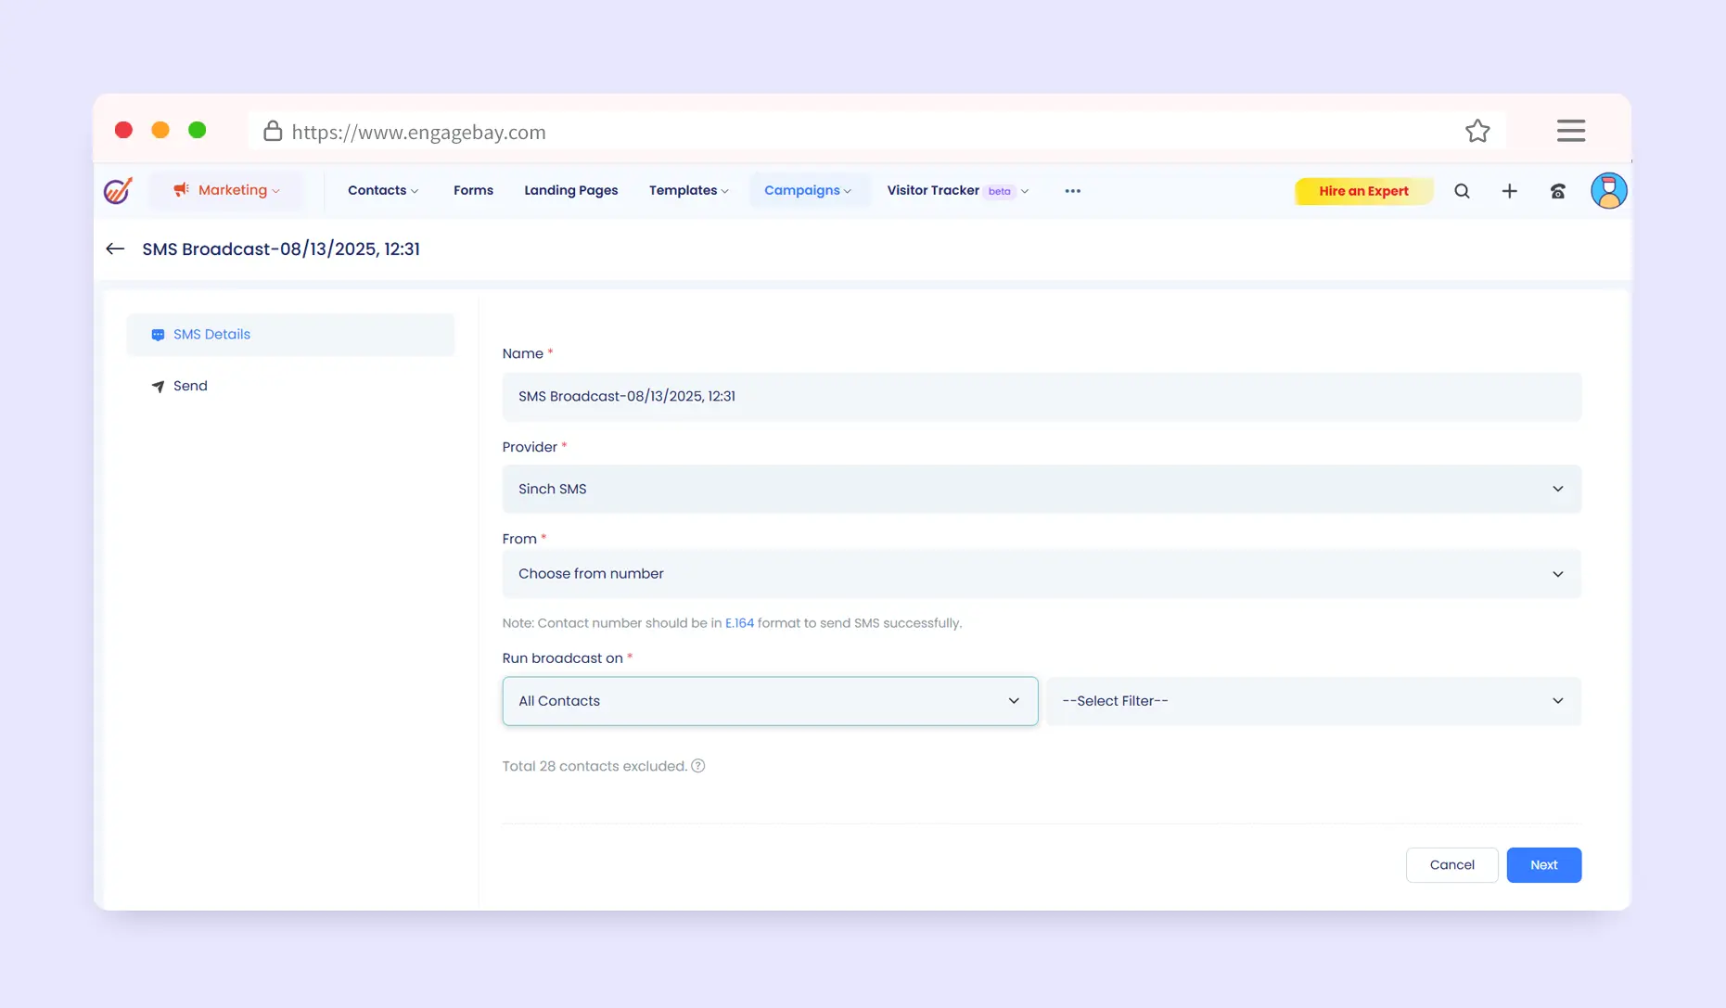Click the back arrow beside broadcast title
The height and width of the screenshot is (1008, 1726).
tap(115, 249)
